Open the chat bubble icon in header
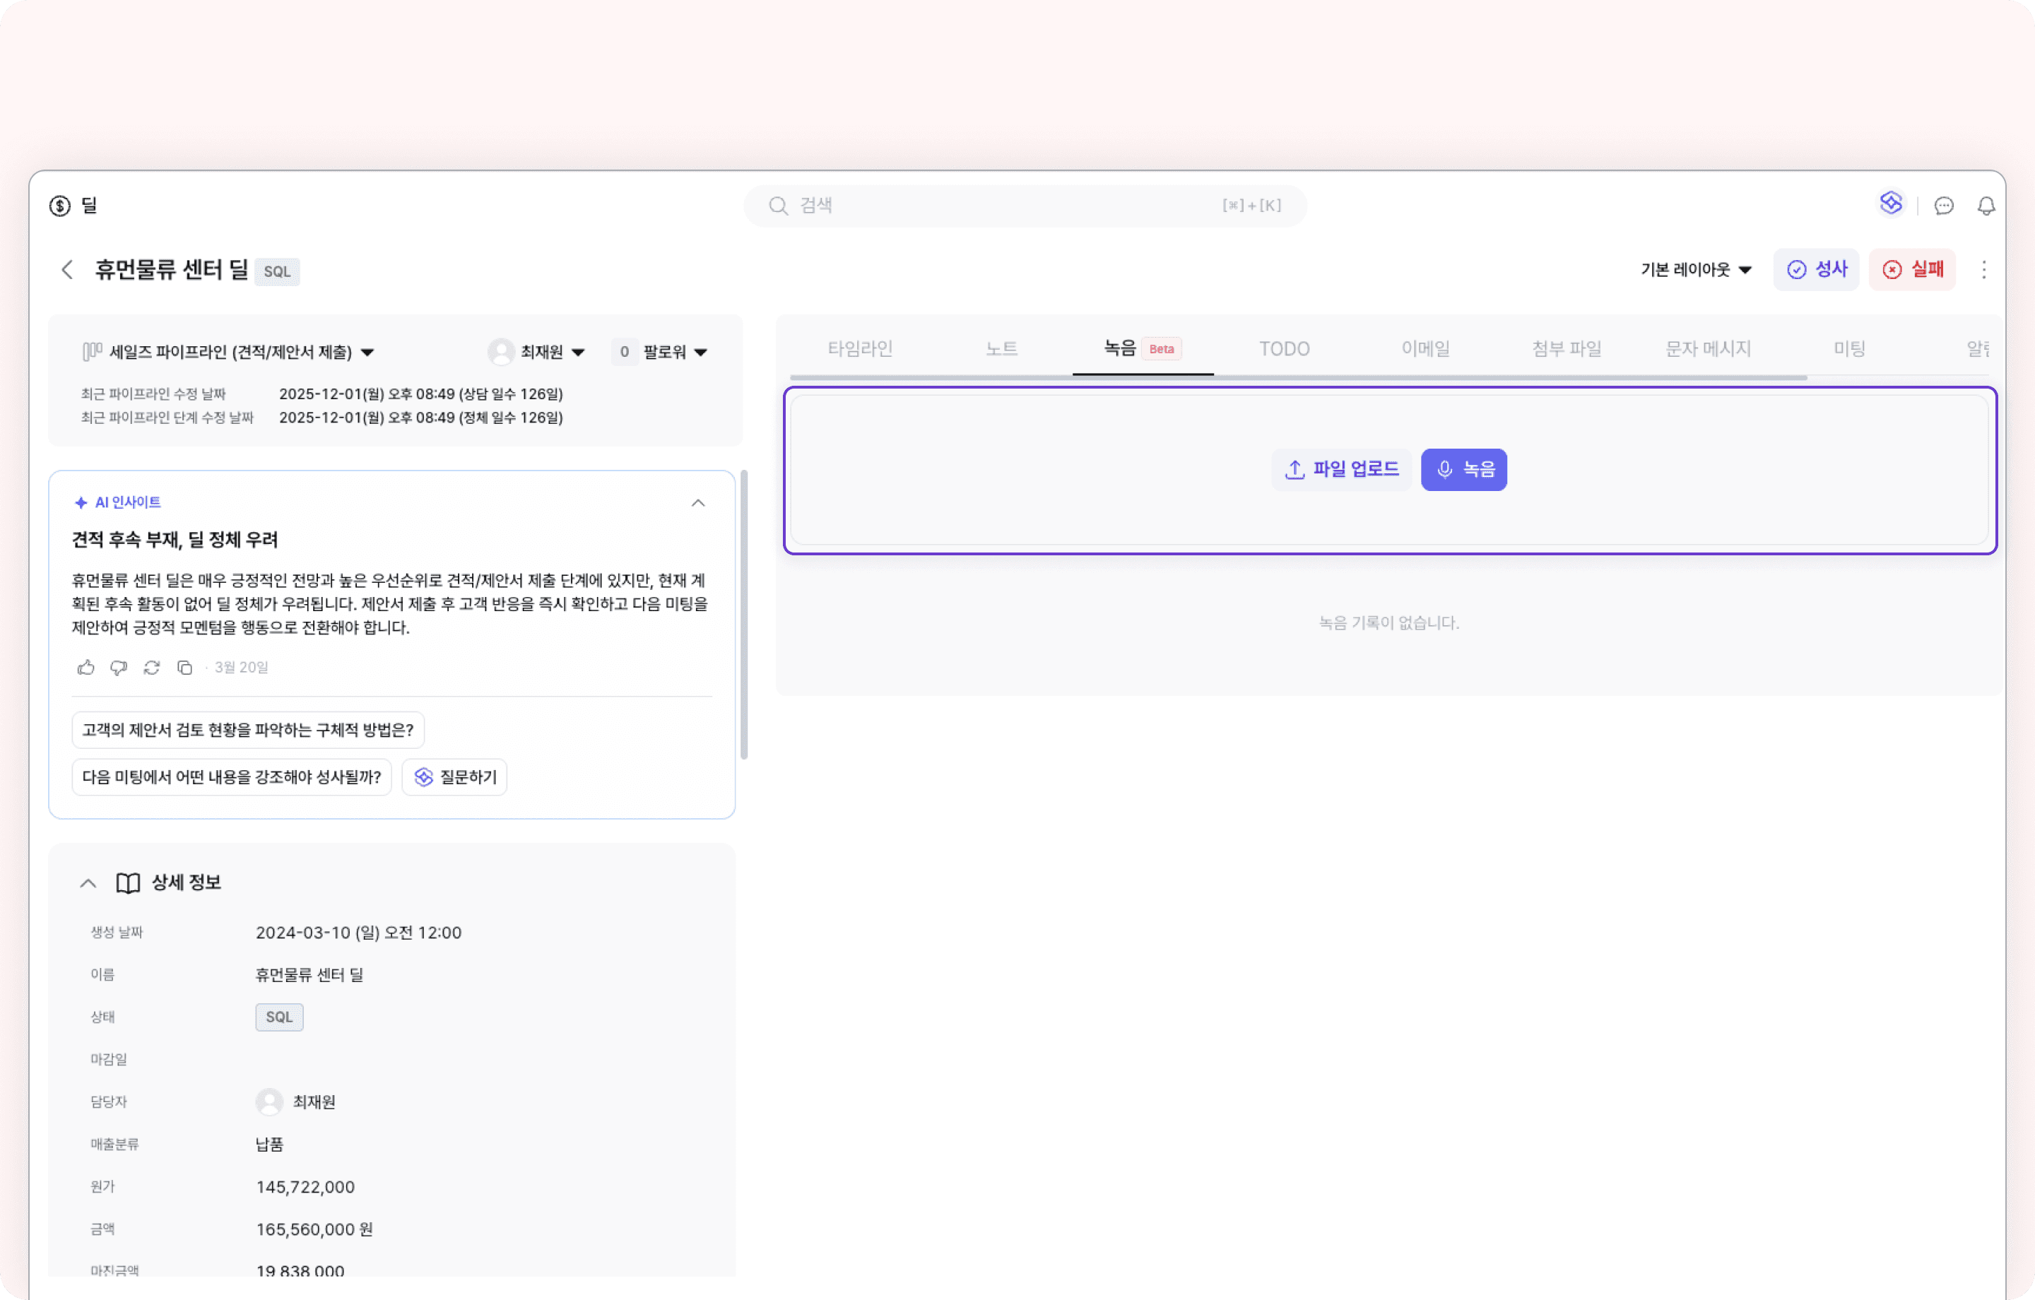 tap(1944, 206)
